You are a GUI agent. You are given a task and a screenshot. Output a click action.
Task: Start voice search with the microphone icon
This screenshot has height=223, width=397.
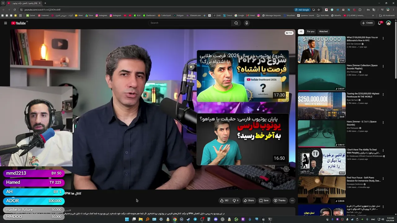247,23
